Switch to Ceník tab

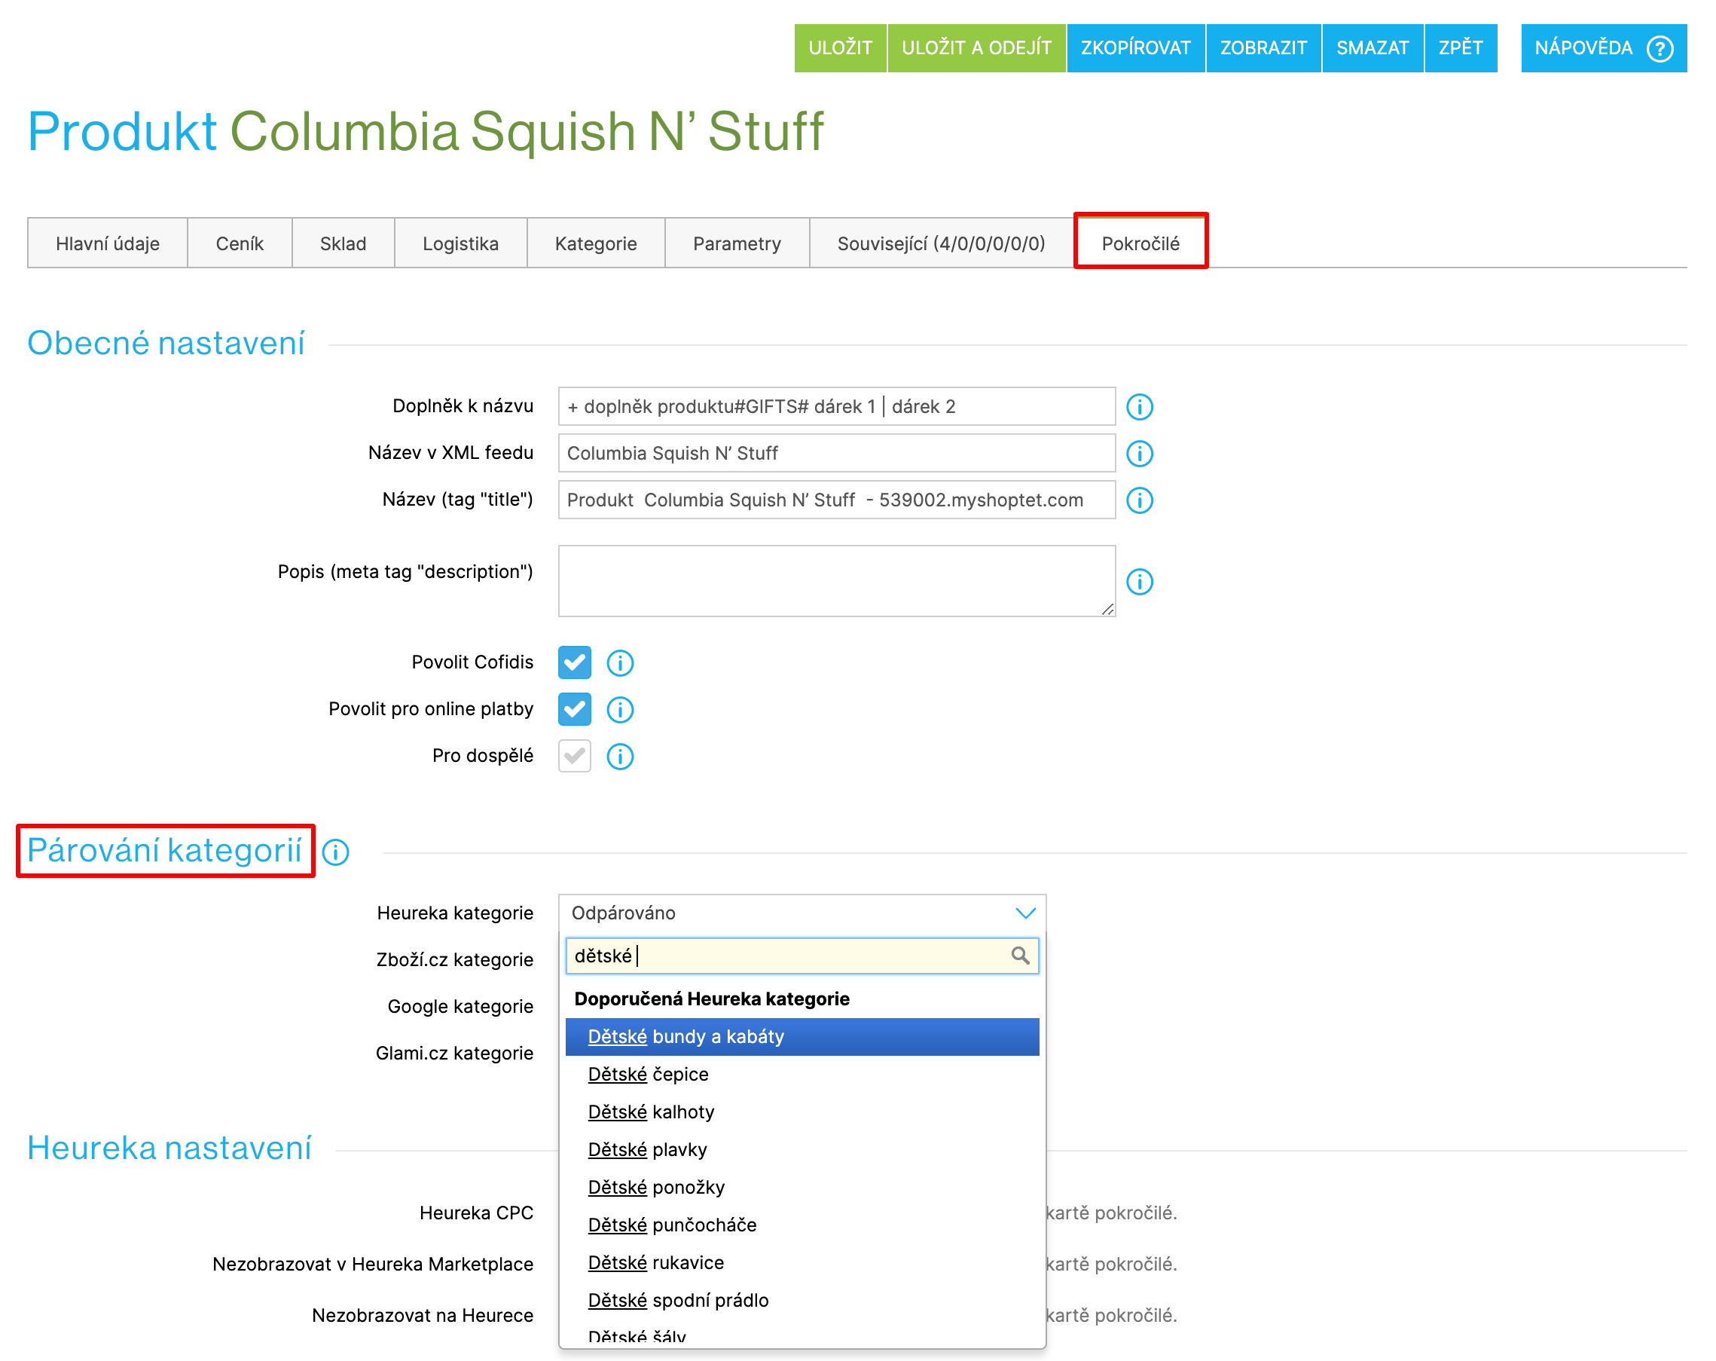tap(240, 243)
